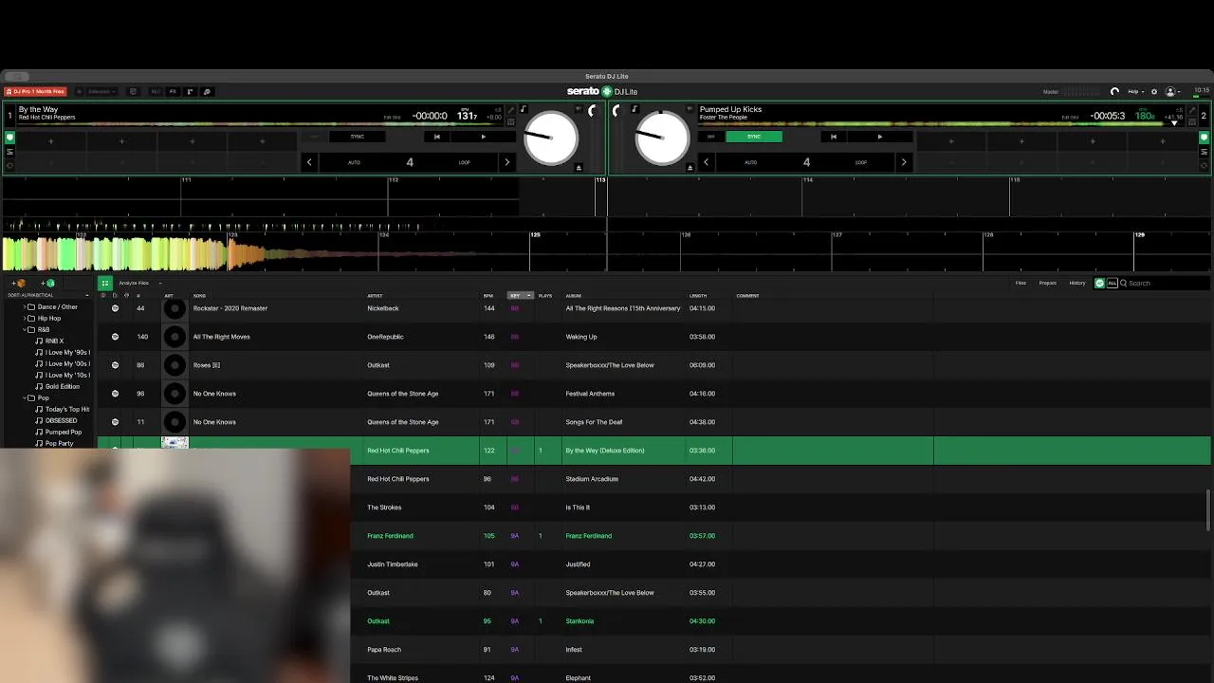
Task: Click the play button on deck 1
Action: pyautogui.click(x=483, y=137)
